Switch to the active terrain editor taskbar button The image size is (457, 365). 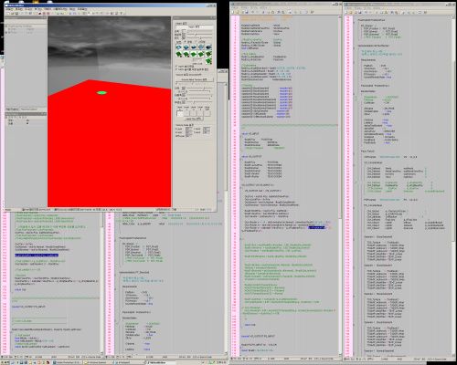pyautogui.click(x=160, y=362)
